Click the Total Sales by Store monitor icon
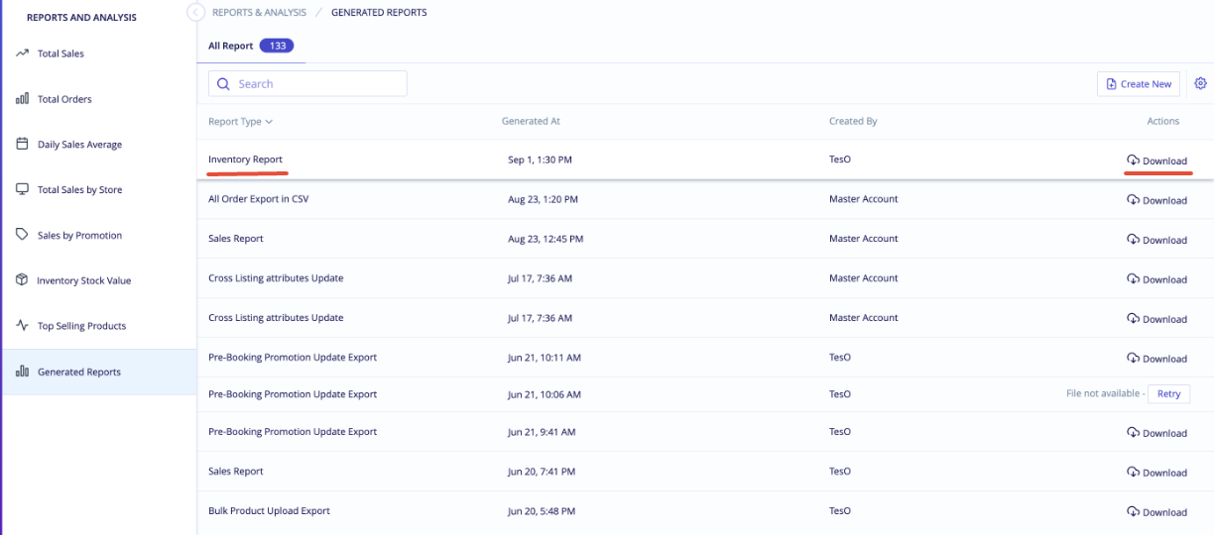The height and width of the screenshot is (535, 1214). [x=22, y=189]
